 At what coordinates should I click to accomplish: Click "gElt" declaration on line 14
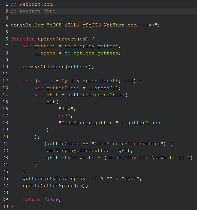pyautogui.click(x=53, y=95)
